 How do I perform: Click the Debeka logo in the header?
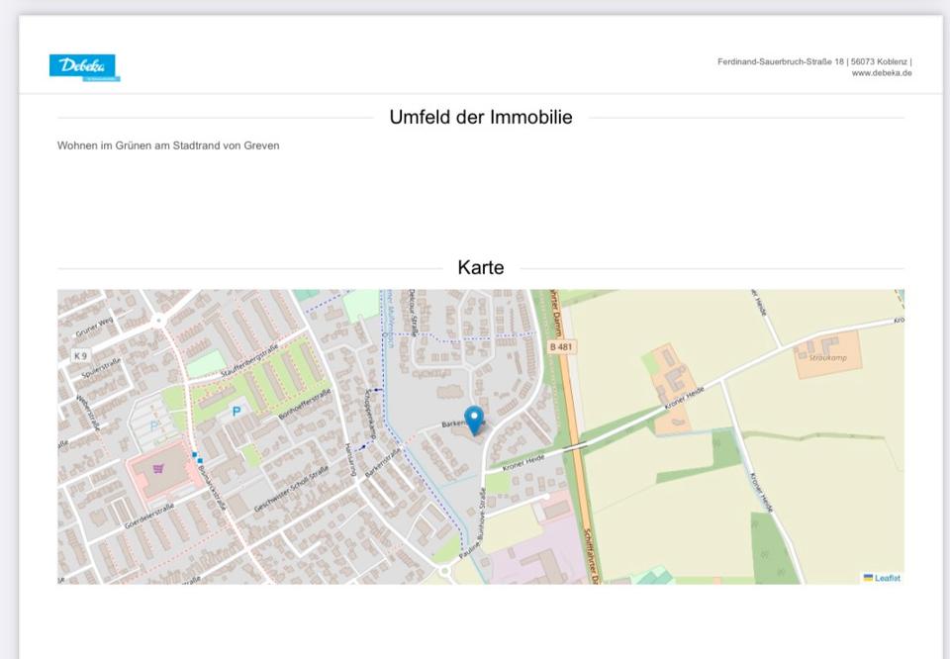83,66
